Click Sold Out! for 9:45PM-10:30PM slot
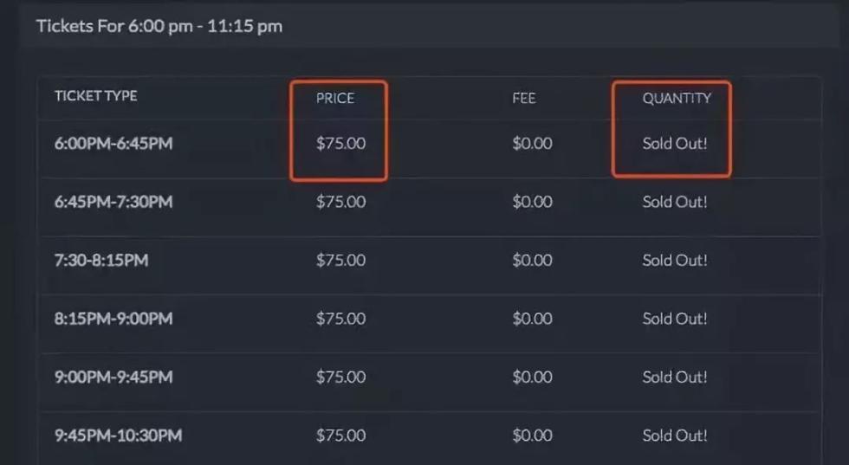 (675, 436)
